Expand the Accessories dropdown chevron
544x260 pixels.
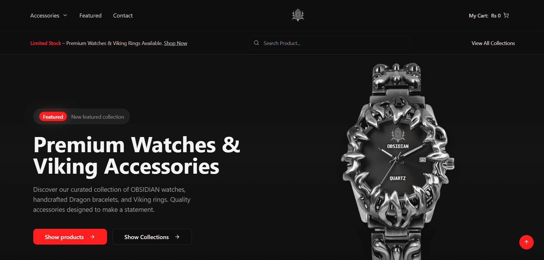[65, 15]
